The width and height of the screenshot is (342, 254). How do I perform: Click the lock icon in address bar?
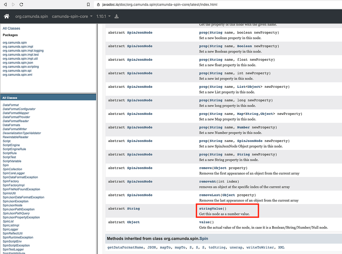99,5
